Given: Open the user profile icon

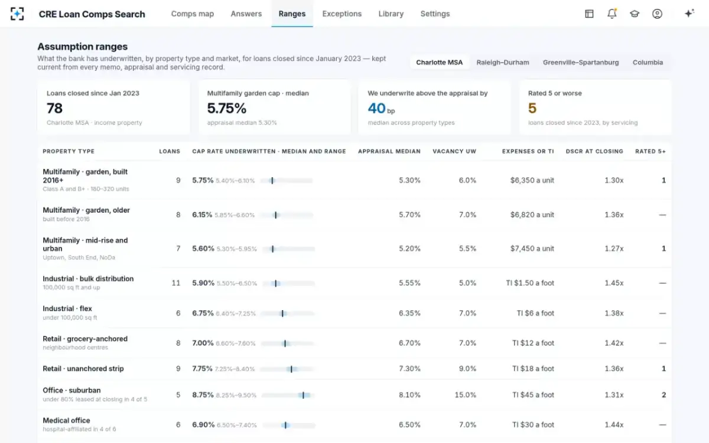Looking at the screenshot, I should tap(657, 14).
